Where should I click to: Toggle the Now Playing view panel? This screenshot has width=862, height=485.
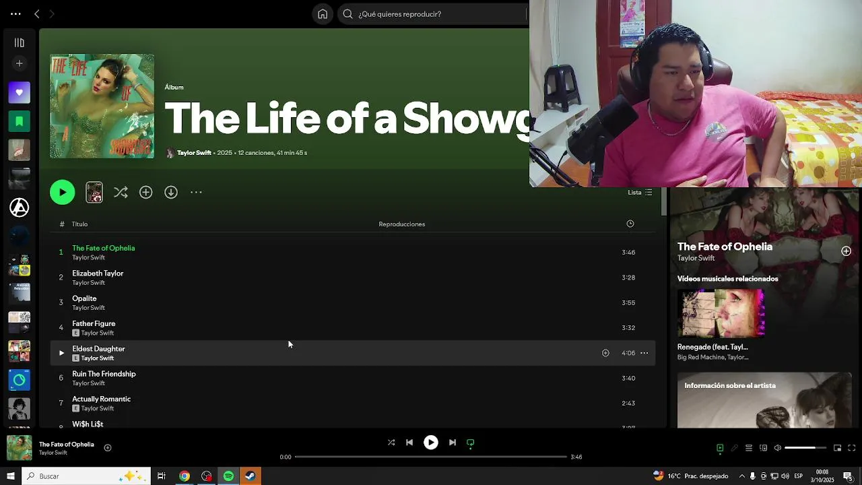click(x=720, y=448)
